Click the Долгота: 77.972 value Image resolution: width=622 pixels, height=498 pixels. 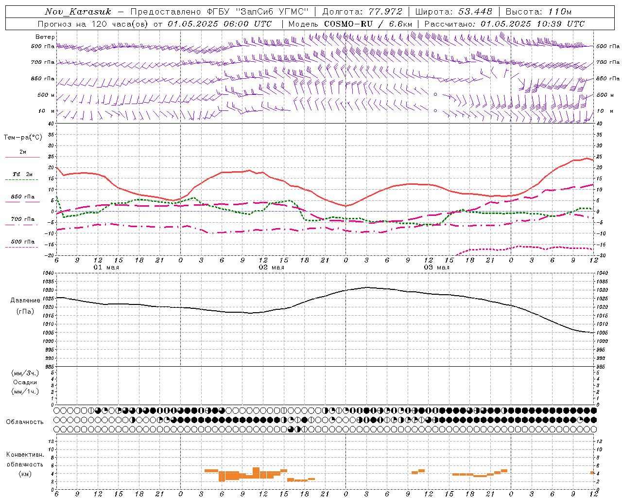[x=362, y=12]
